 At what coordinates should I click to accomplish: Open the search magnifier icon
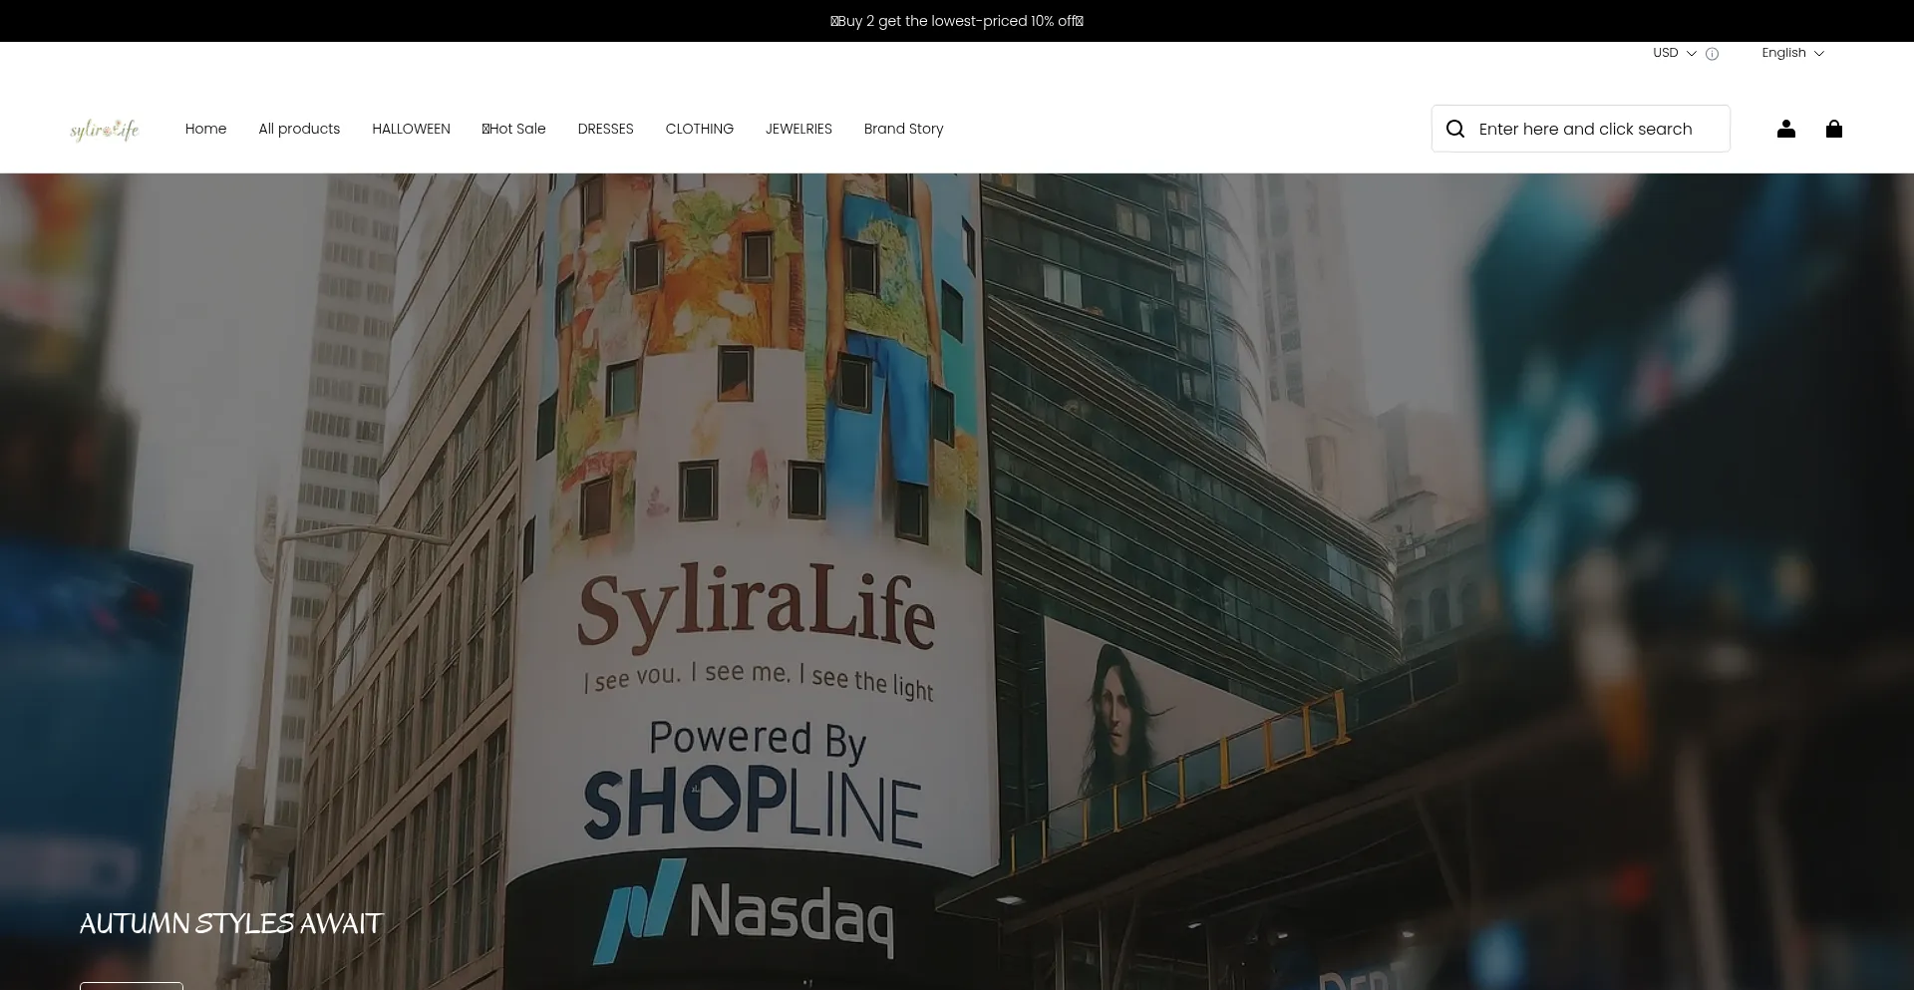[x=1454, y=129]
